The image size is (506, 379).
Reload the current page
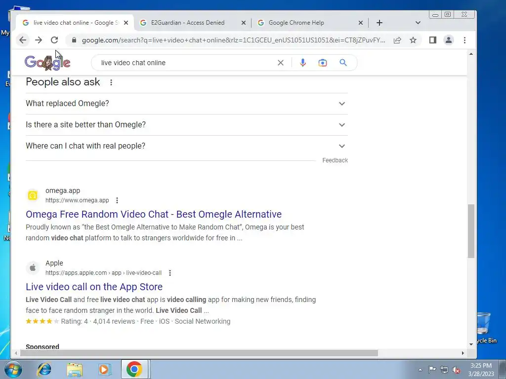pos(54,40)
